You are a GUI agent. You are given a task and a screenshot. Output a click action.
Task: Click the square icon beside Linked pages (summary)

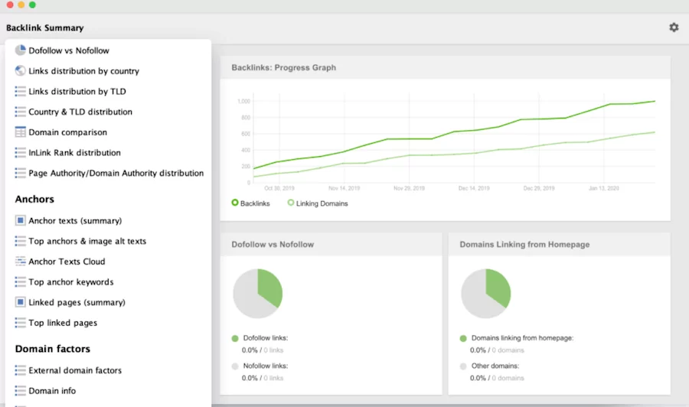20,302
